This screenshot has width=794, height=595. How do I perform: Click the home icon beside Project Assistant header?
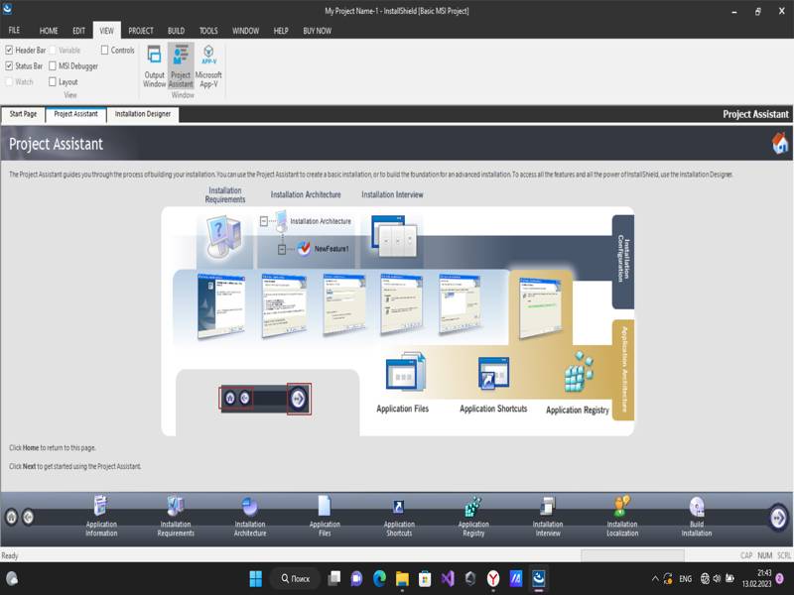[780, 144]
